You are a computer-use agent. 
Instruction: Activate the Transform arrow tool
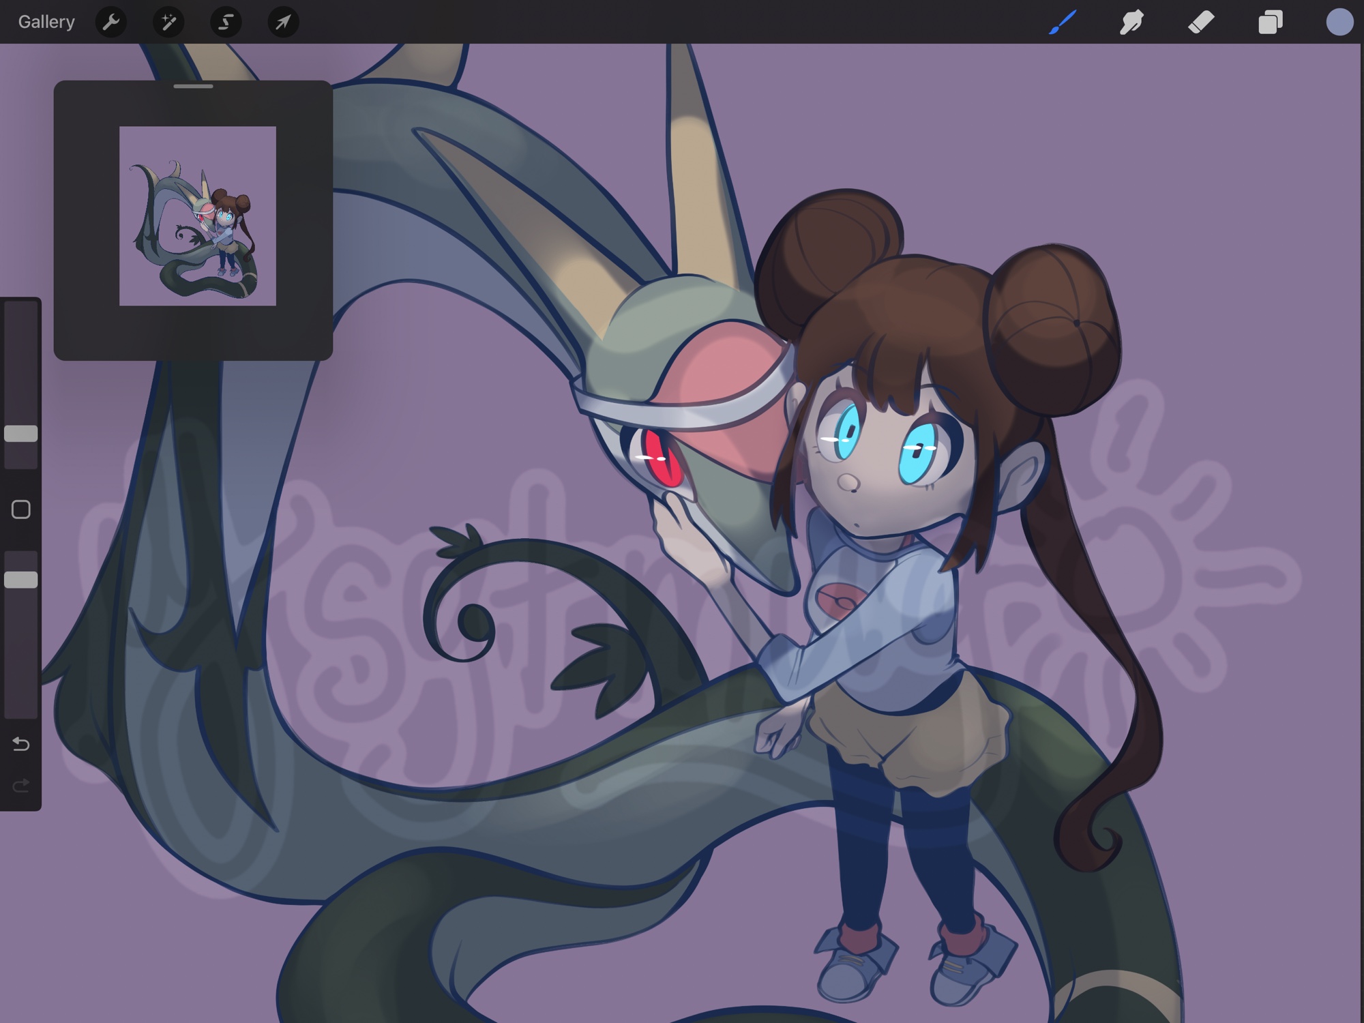283,23
